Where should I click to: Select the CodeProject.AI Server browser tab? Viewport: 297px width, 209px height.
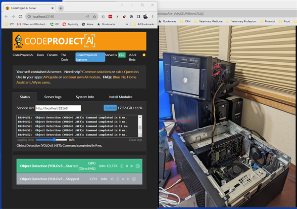29,8
